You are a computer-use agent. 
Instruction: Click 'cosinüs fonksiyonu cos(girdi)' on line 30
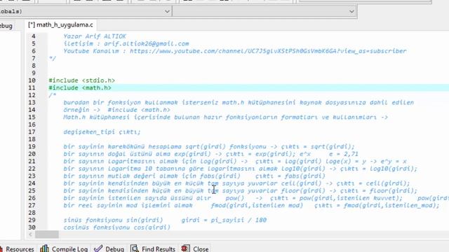tap(117, 227)
